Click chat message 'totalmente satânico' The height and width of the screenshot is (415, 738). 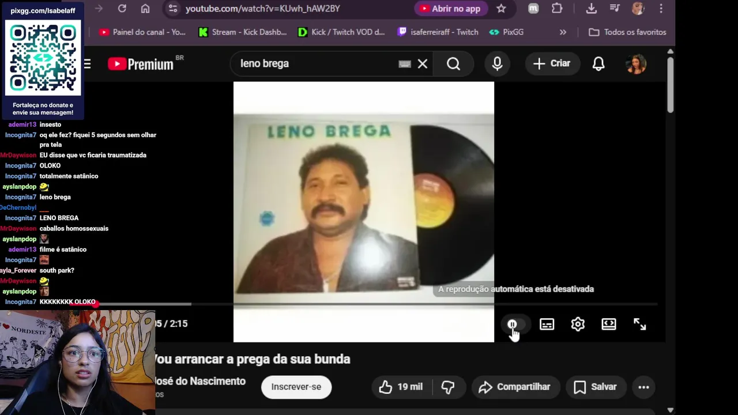(x=69, y=176)
